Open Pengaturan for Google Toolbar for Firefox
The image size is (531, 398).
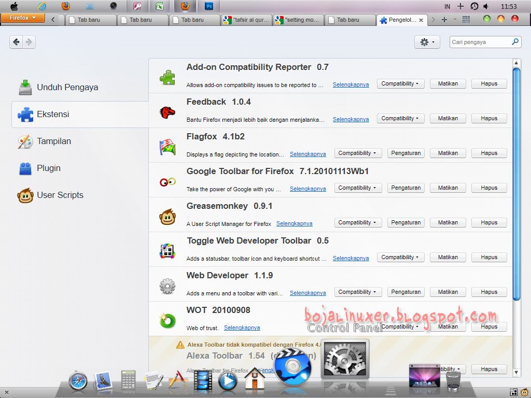406,188
